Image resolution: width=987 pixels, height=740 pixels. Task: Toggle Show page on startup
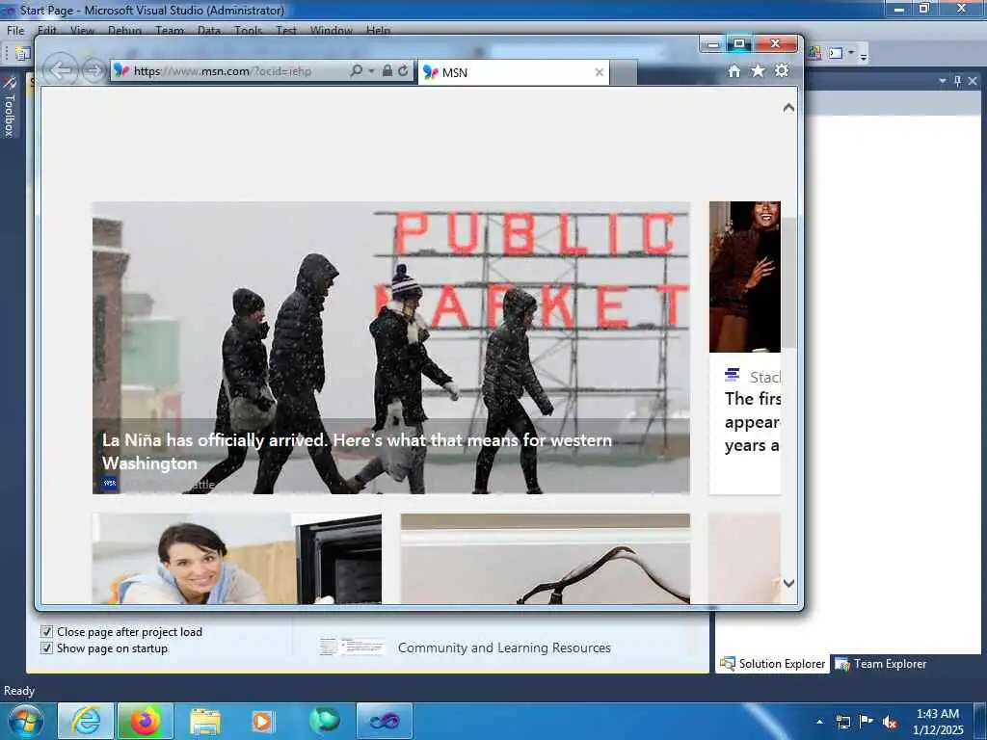(46, 648)
